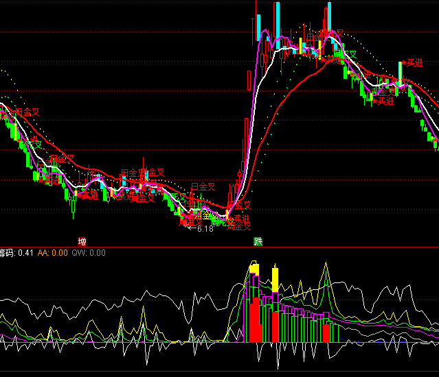Click the 日金叉 label left of the sharp rally

point(203,186)
